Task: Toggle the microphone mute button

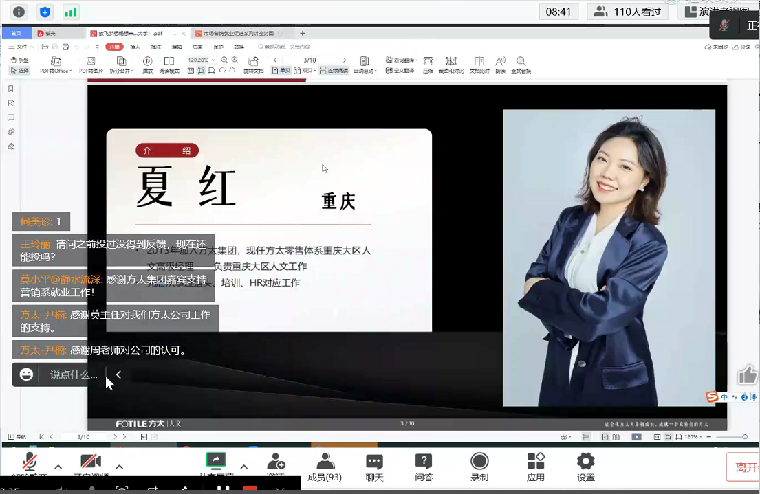Action: [30, 462]
